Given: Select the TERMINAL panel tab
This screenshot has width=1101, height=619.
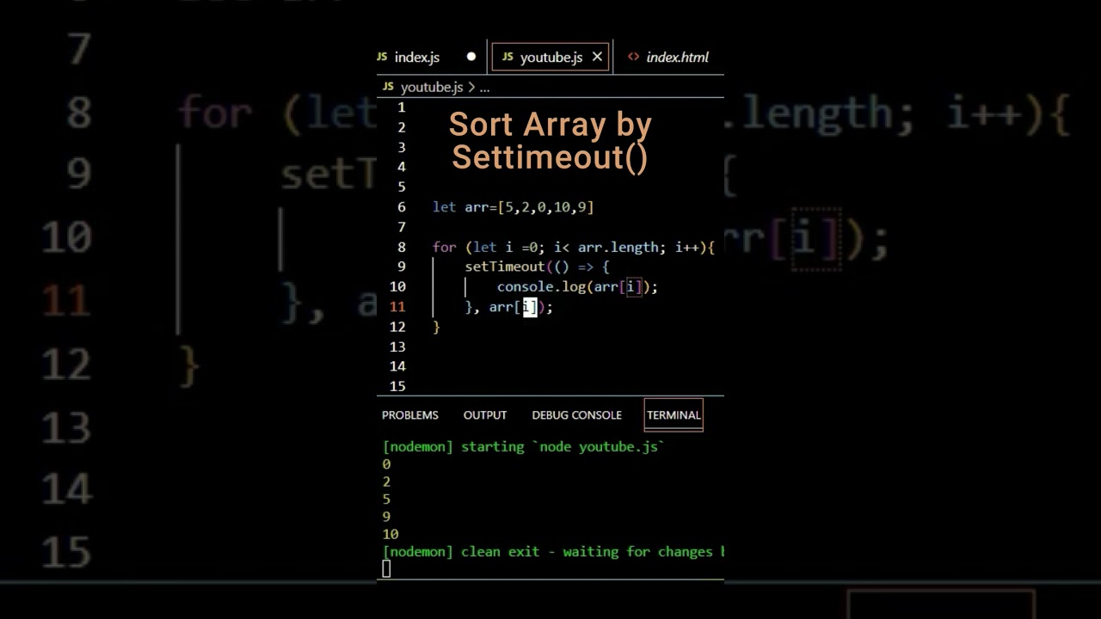Looking at the screenshot, I should click(x=674, y=415).
